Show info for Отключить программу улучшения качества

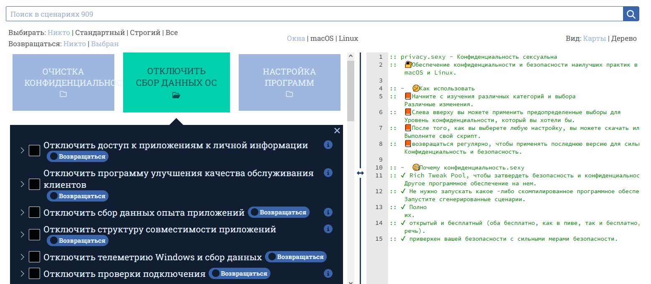click(328, 172)
